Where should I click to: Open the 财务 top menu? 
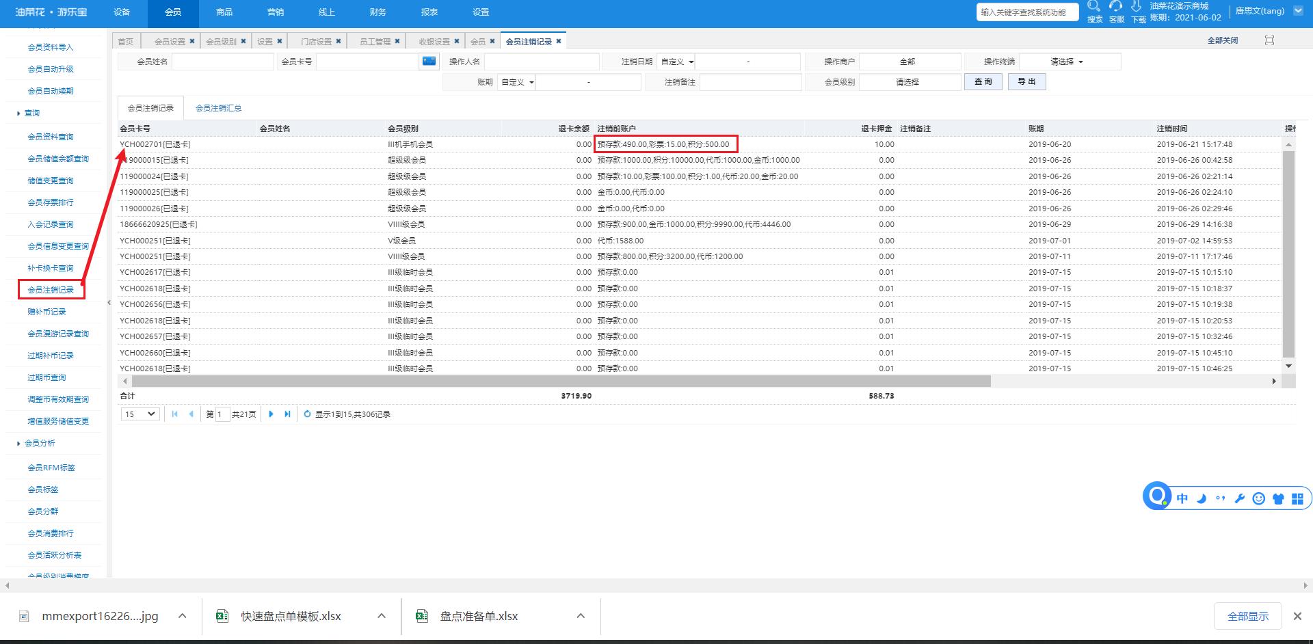click(x=378, y=12)
